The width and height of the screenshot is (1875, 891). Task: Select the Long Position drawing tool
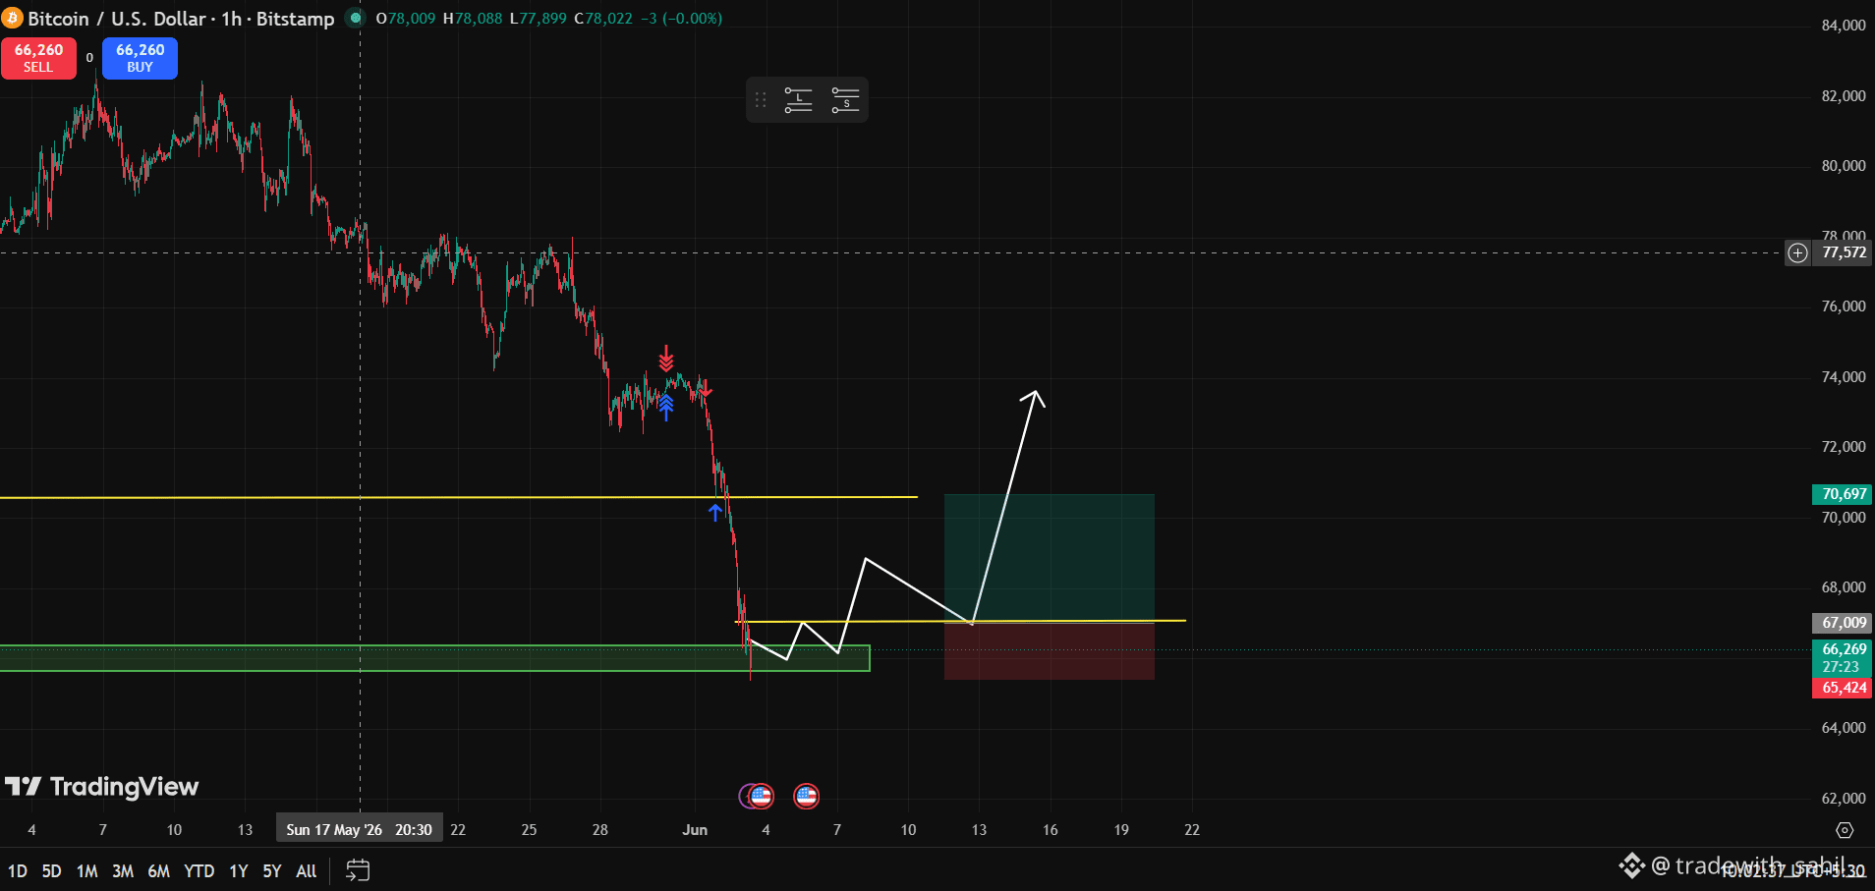coord(798,100)
